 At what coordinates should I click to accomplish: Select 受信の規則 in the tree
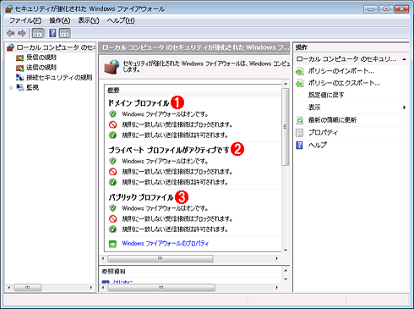tap(41, 58)
